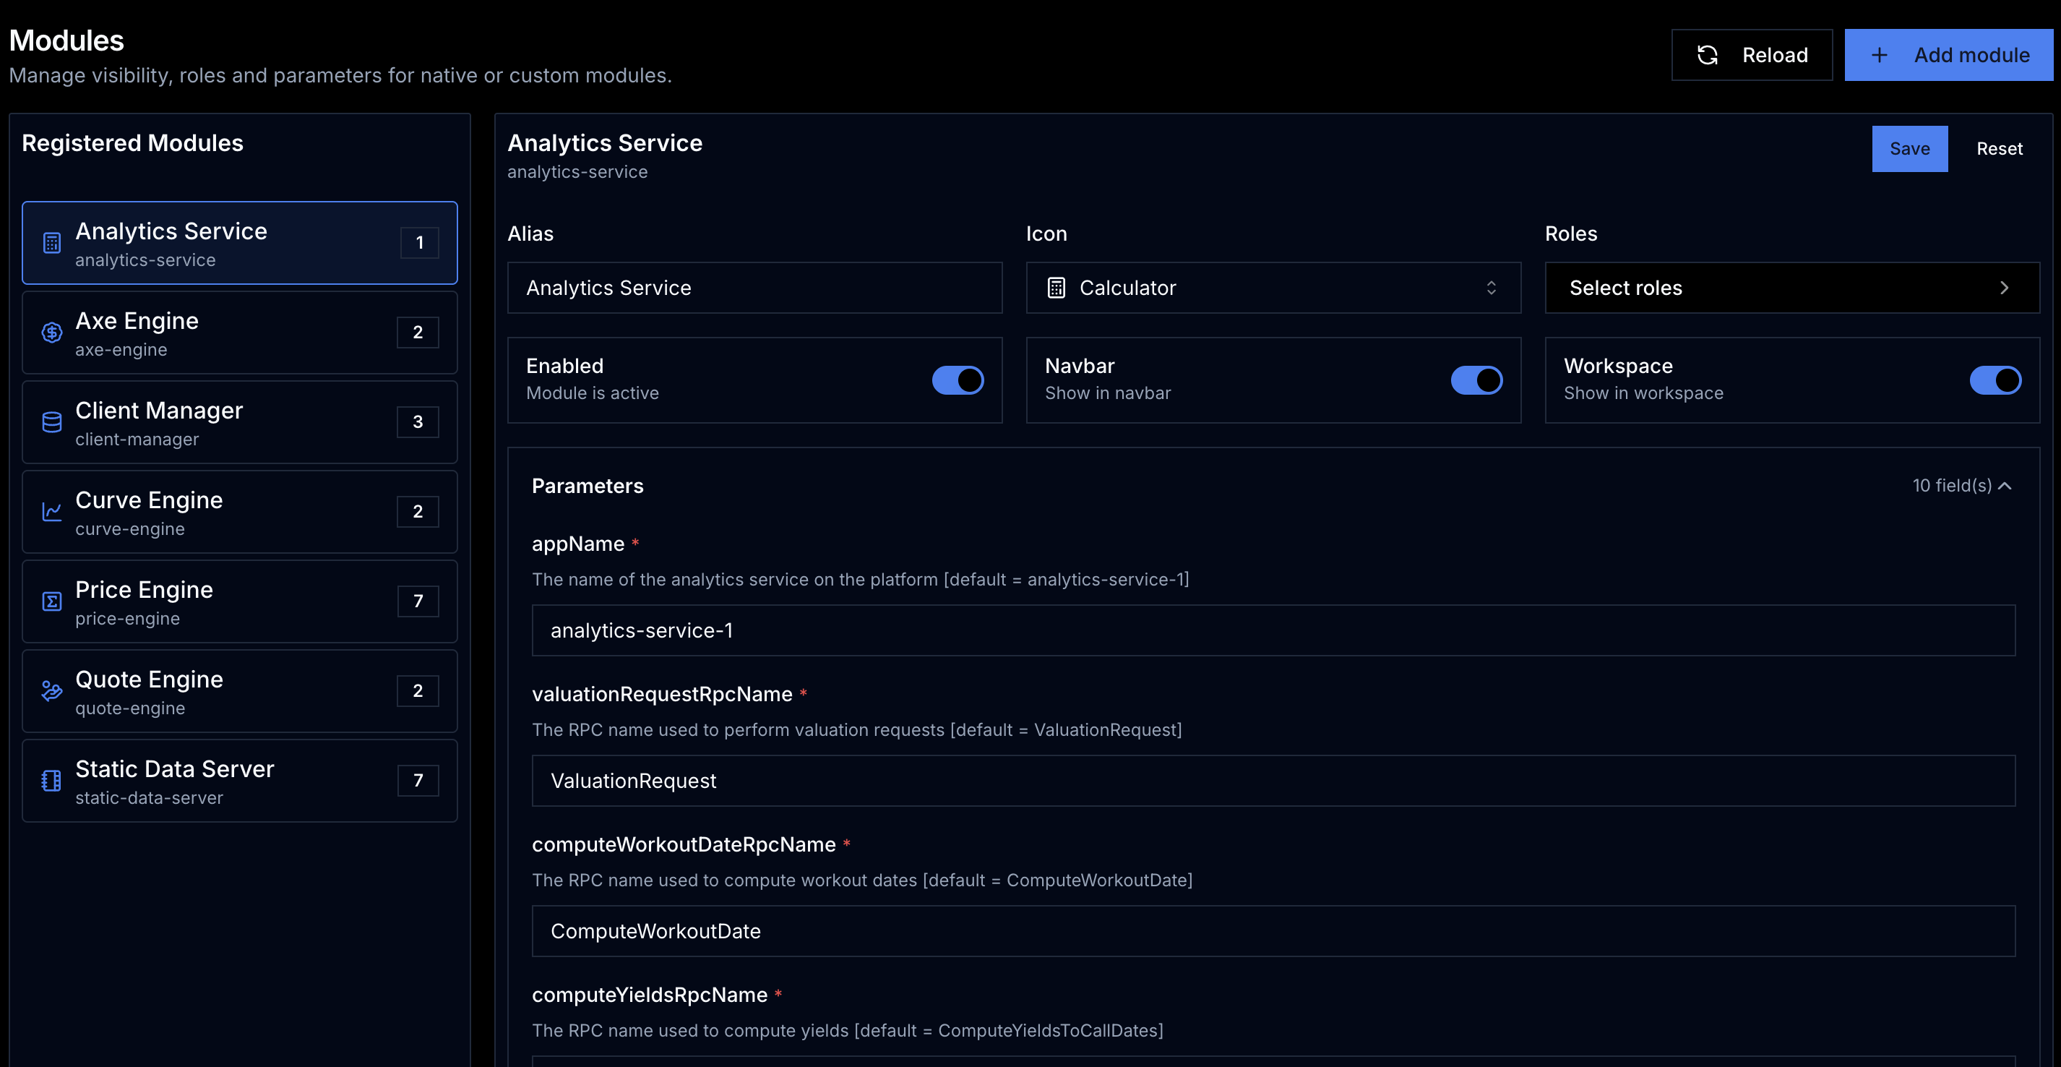Click the ComputeWorkoutDate input field
This screenshot has height=1067, width=2061.
click(1274, 932)
